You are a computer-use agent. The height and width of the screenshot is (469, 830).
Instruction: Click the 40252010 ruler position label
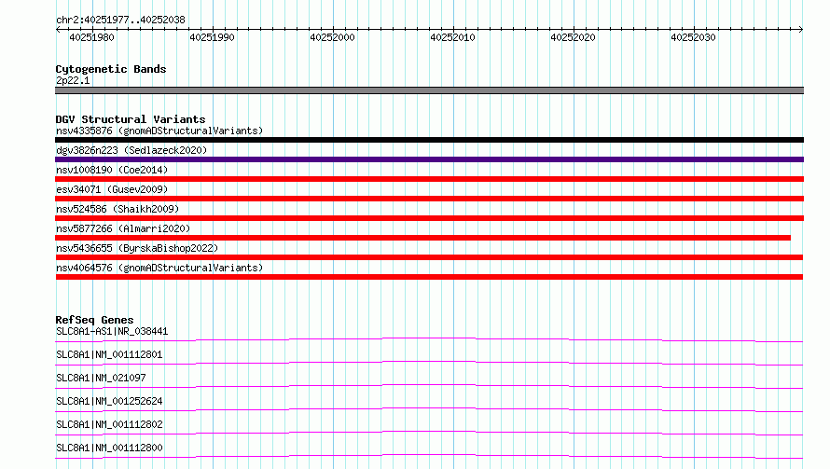(452, 37)
